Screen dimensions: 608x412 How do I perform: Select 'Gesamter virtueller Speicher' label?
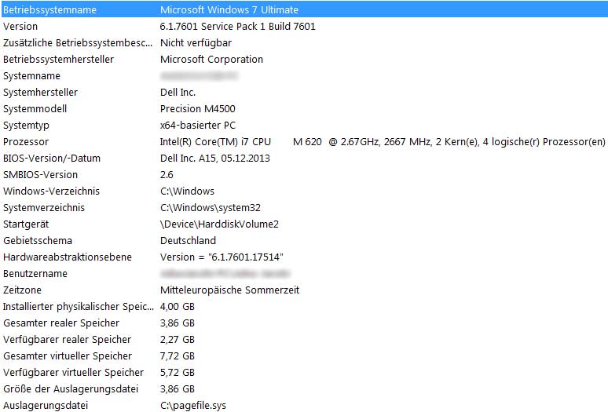tap(68, 355)
